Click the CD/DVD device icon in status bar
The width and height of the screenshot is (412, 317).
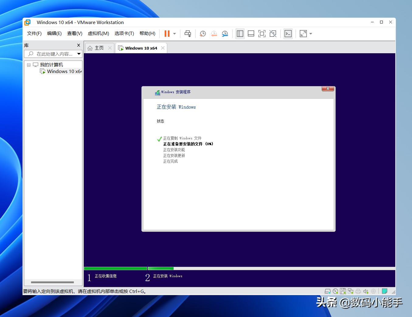(335, 291)
